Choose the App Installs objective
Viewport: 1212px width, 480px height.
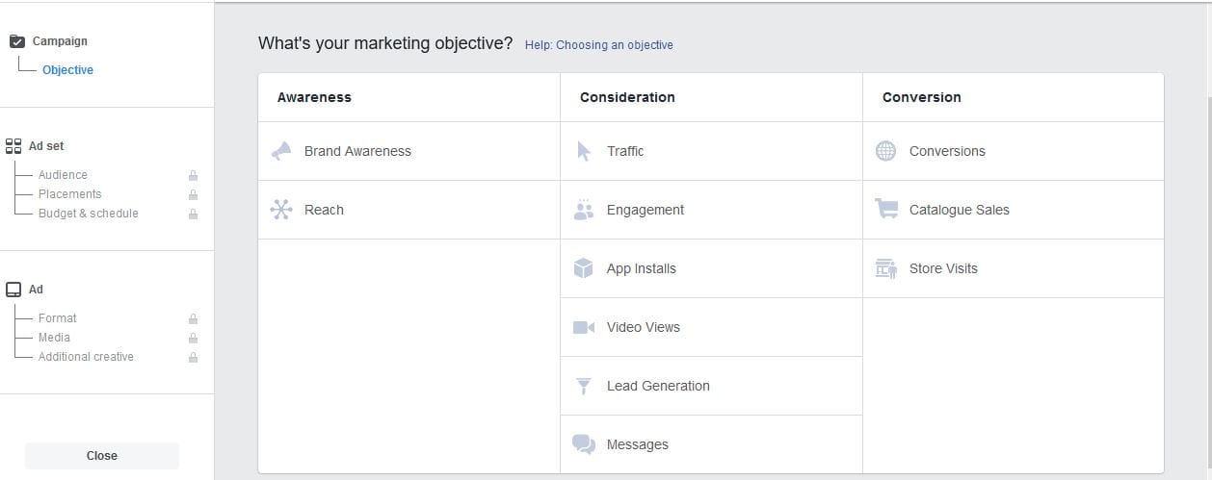tap(711, 268)
